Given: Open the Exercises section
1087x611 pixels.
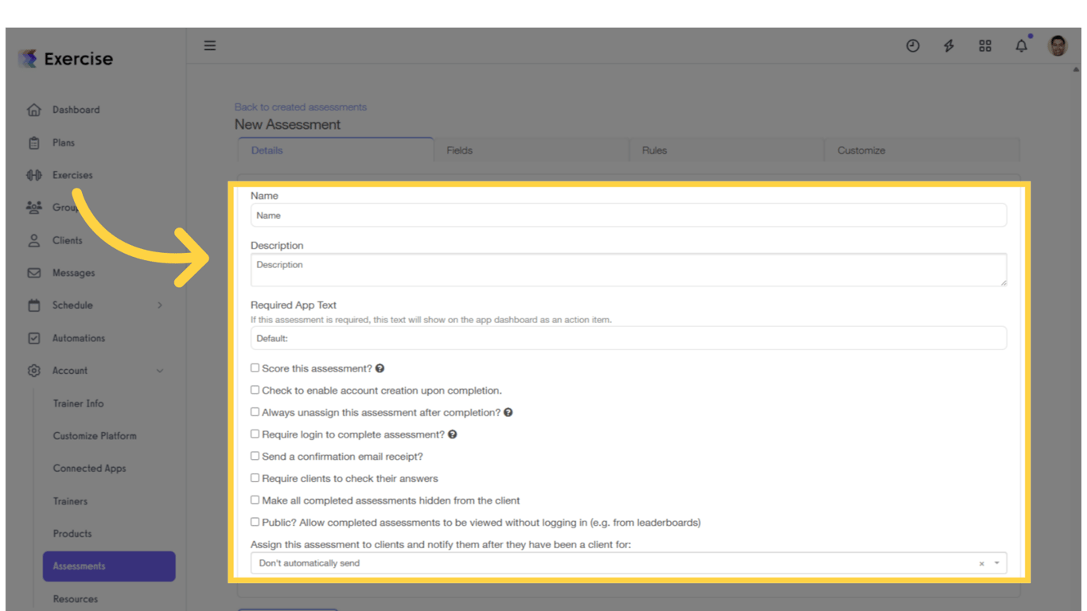Looking at the screenshot, I should (x=34, y=174).
